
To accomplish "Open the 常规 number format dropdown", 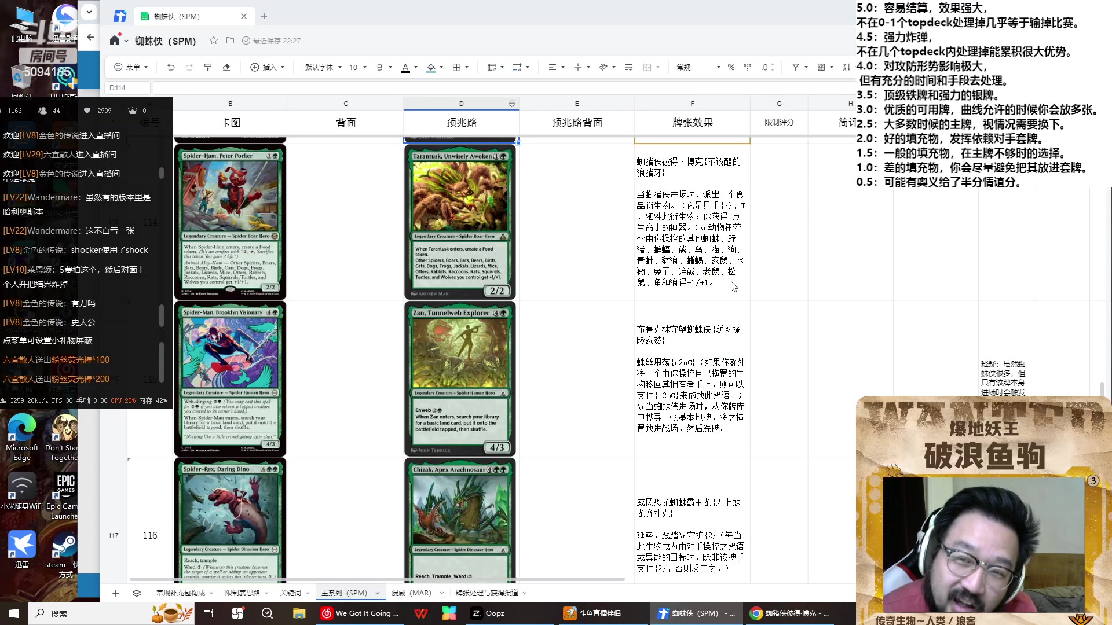I will pyautogui.click(x=698, y=67).
